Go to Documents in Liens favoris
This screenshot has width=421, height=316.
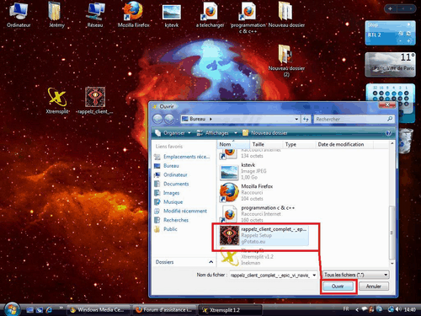172,184
